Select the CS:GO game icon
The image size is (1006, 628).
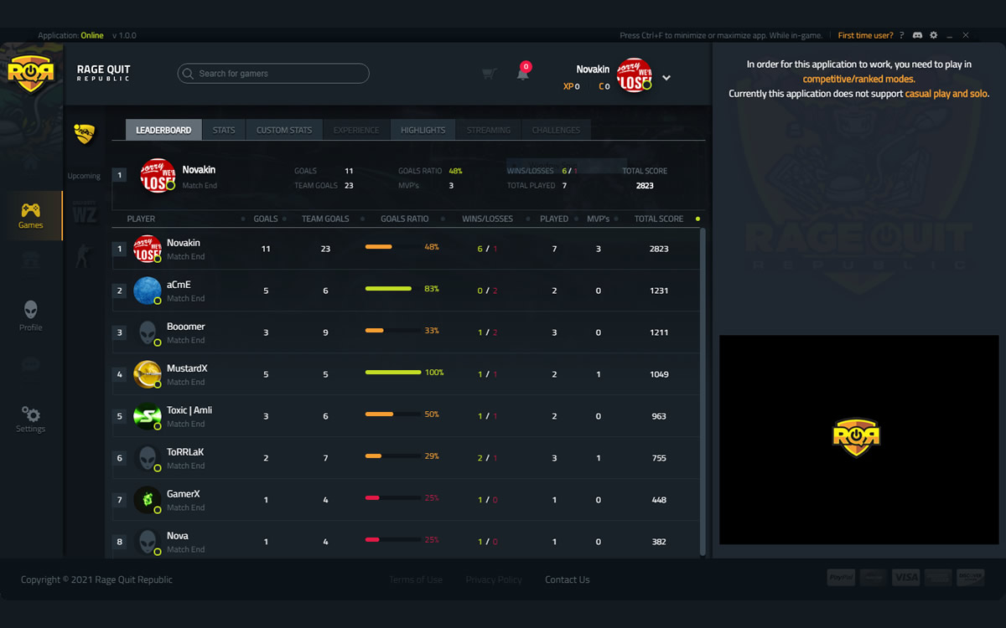coord(83,255)
